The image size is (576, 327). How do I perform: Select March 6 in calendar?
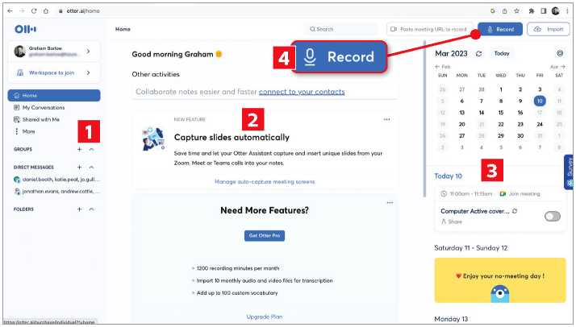click(461, 101)
